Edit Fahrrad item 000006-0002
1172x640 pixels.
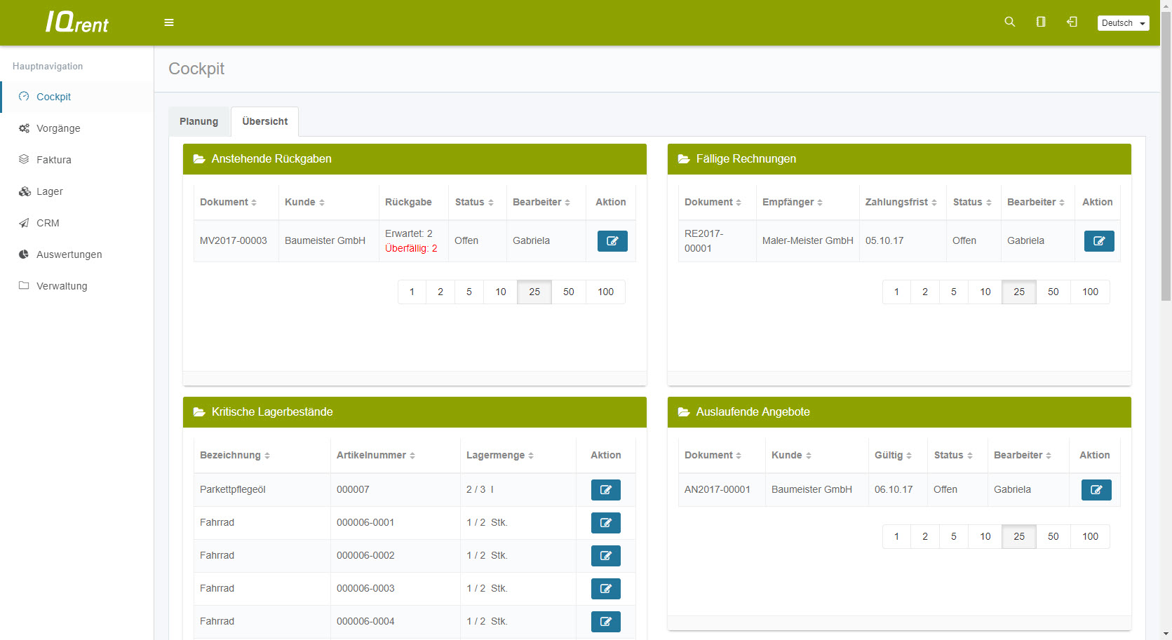coord(605,556)
